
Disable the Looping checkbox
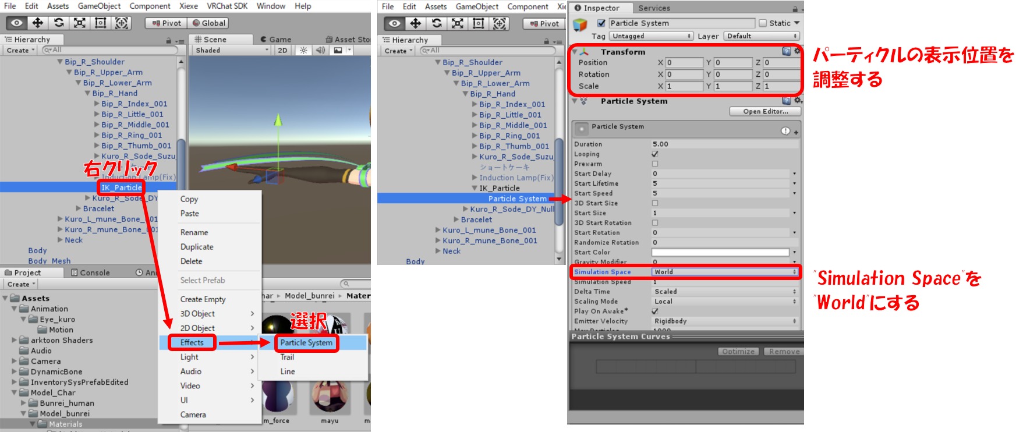point(655,154)
